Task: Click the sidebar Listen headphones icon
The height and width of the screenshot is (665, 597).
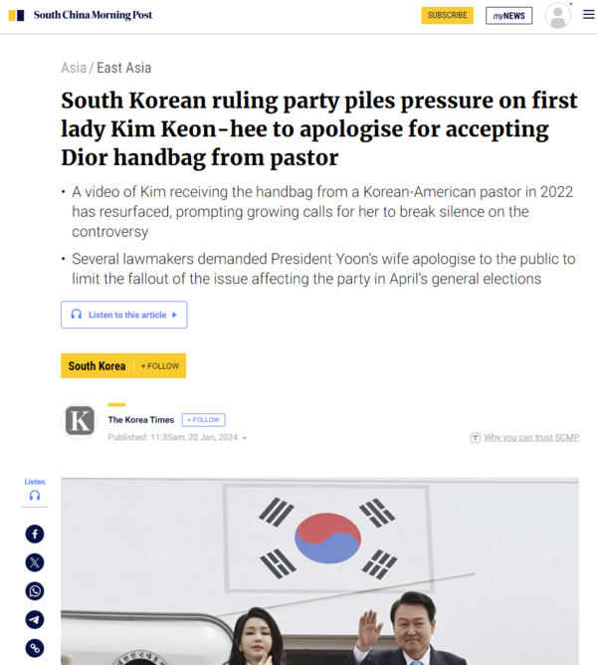Action: (x=35, y=495)
